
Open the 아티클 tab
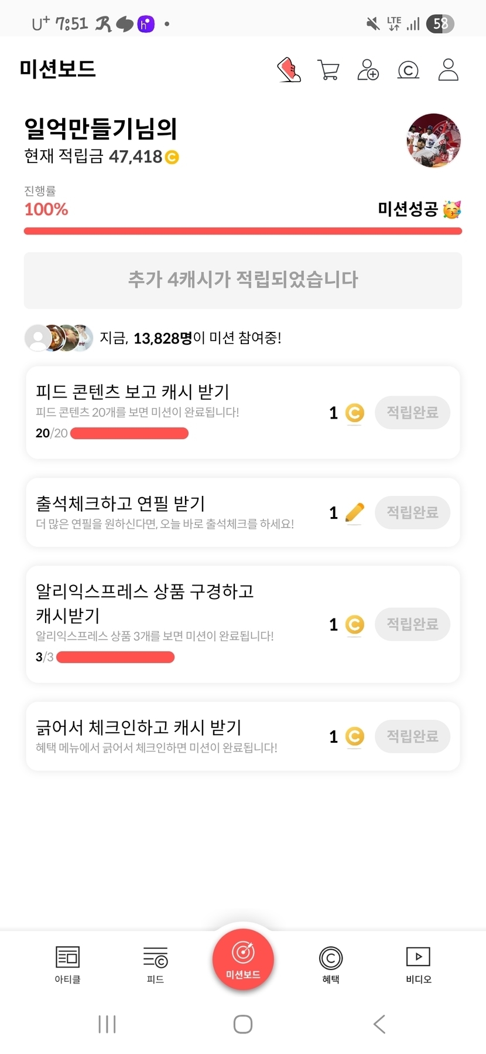(x=67, y=964)
